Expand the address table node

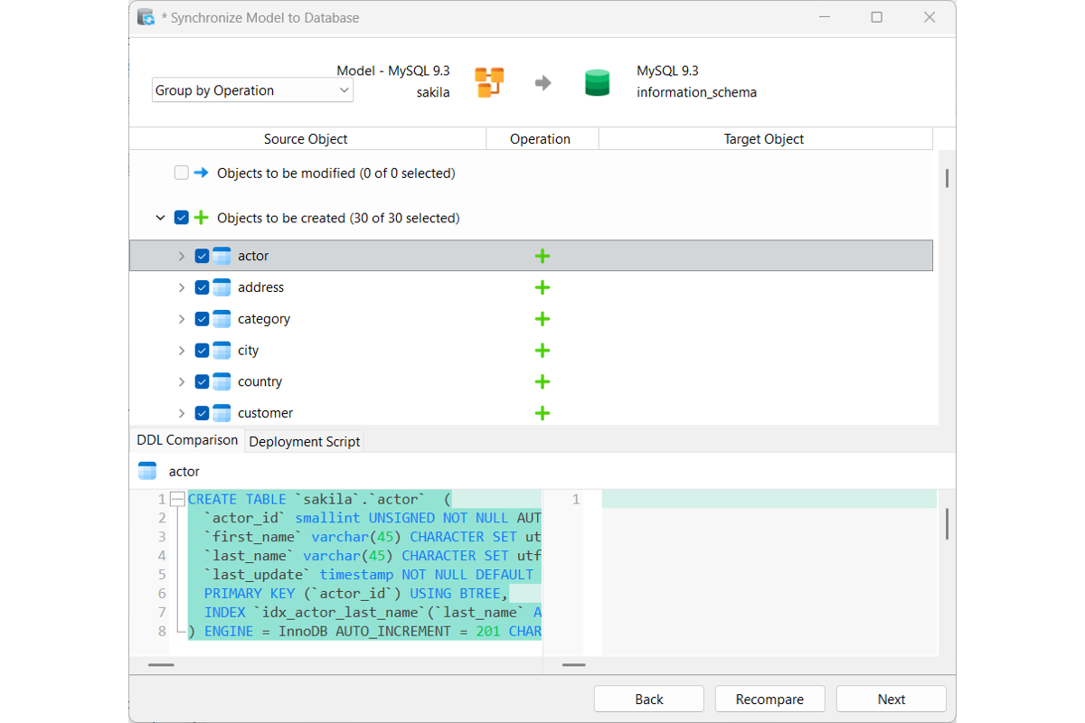[x=181, y=287]
